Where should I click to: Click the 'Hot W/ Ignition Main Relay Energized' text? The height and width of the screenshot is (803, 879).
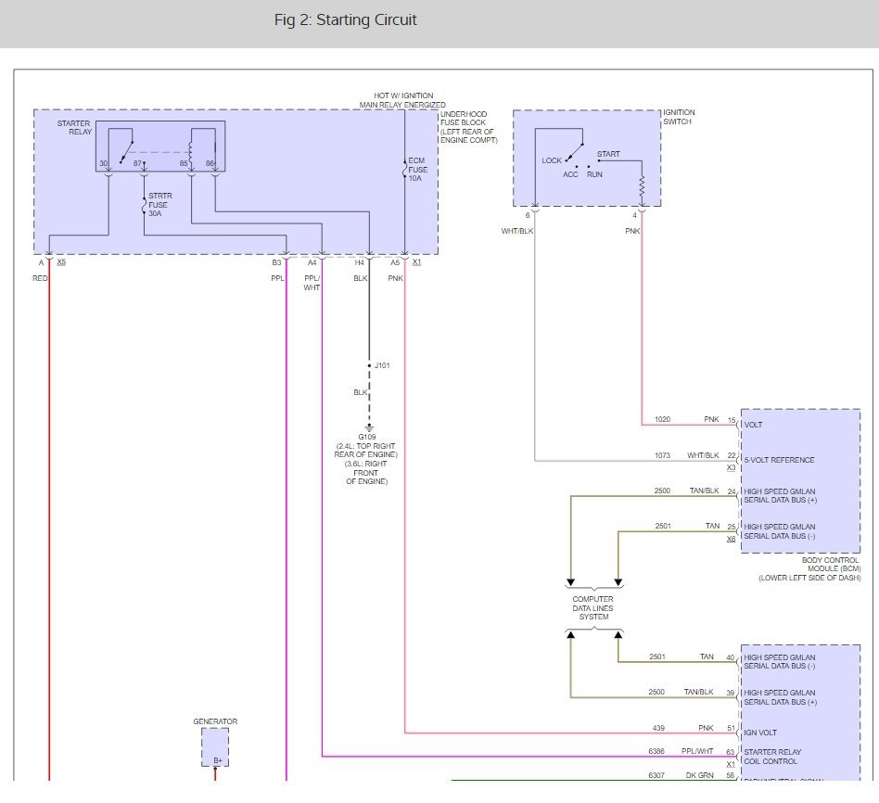point(402,100)
